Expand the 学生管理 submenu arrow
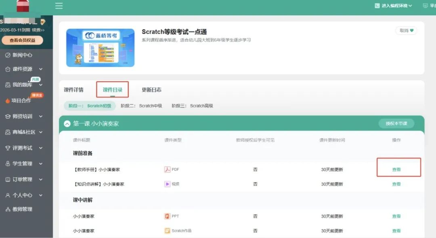This screenshot has width=436, height=238. coord(41,163)
